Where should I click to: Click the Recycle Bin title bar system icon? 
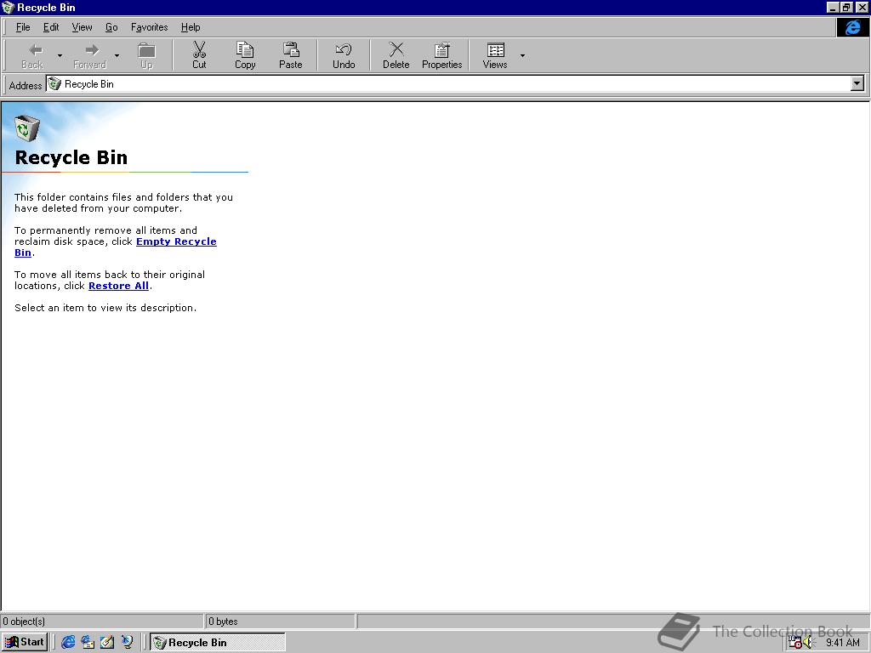point(8,7)
